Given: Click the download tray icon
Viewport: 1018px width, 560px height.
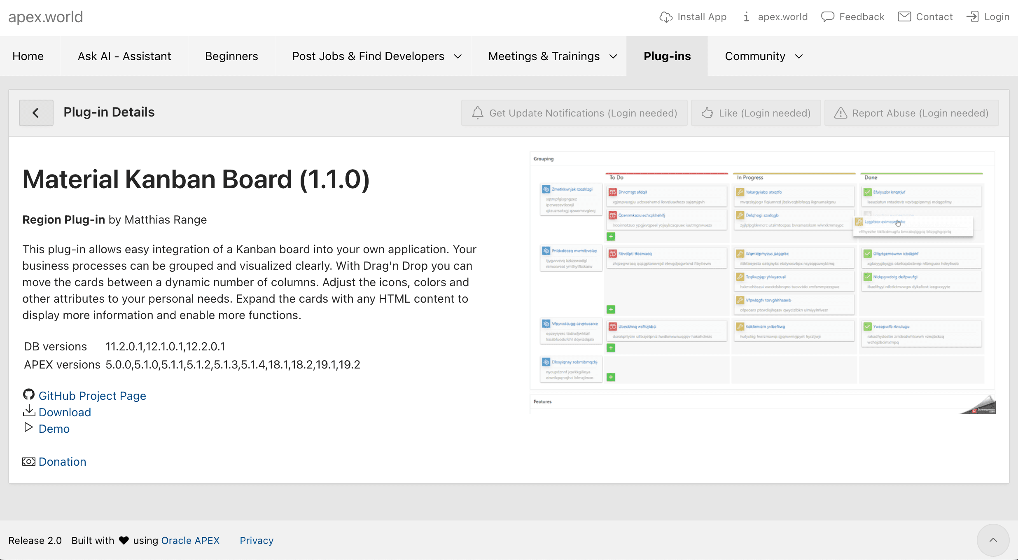Looking at the screenshot, I should click(x=29, y=411).
